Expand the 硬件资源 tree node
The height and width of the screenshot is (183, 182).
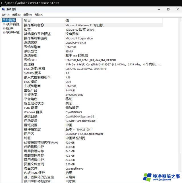(4, 24)
